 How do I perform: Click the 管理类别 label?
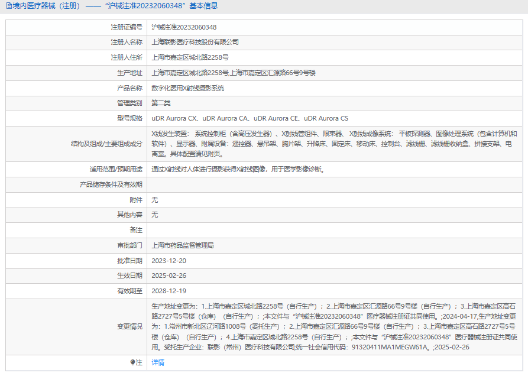[x=129, y=103]
